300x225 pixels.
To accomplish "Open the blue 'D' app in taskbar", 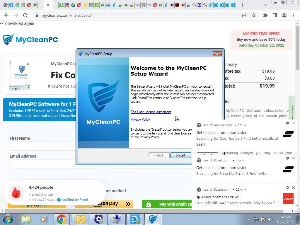I will (135, 219).
